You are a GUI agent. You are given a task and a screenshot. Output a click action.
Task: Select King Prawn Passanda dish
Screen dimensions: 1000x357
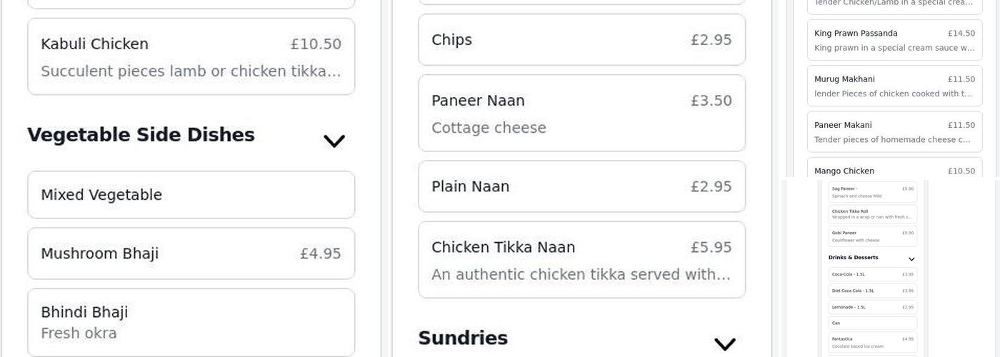coord(894,40)
